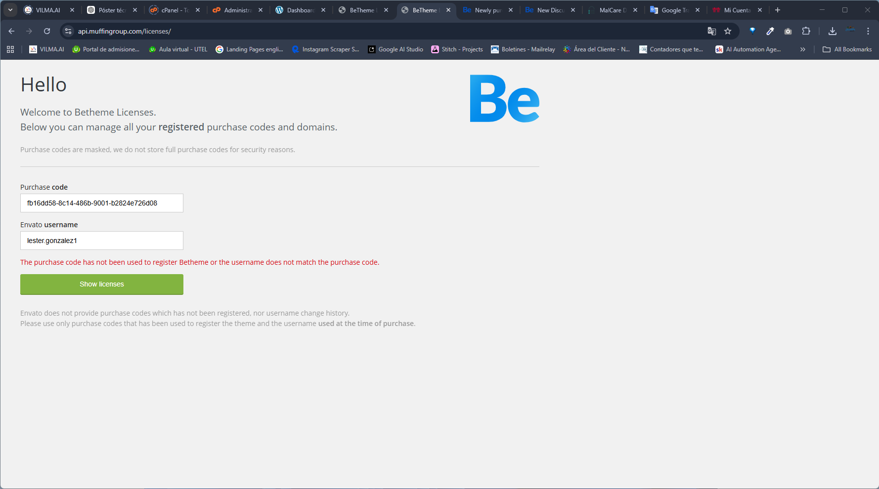
Task: Open the tab search dropdown arrow
Action: coord(10,10)
